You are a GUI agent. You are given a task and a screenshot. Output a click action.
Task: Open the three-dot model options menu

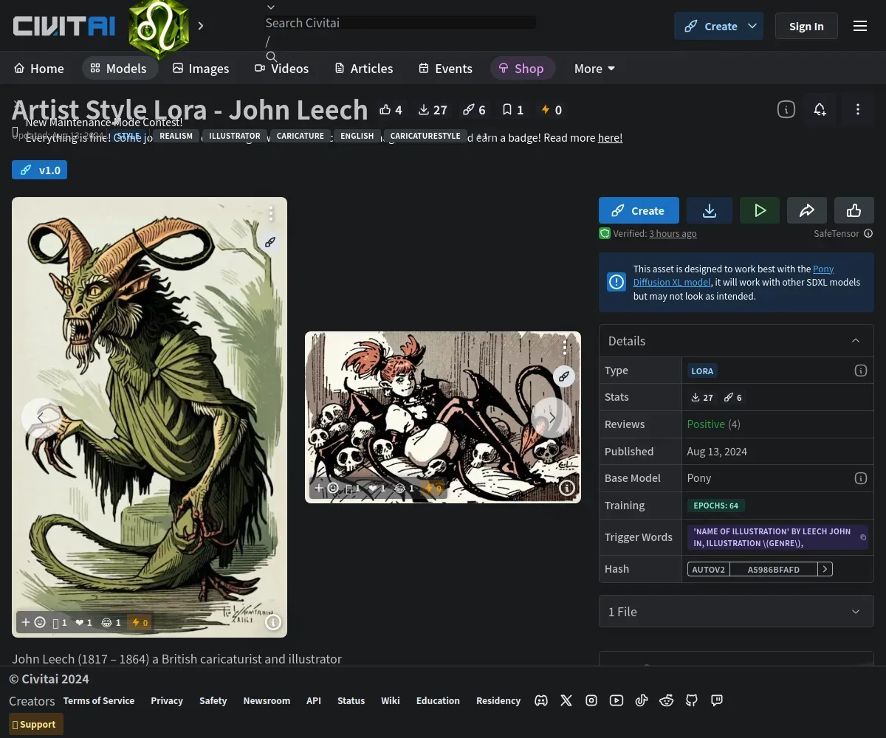[857, 109]
